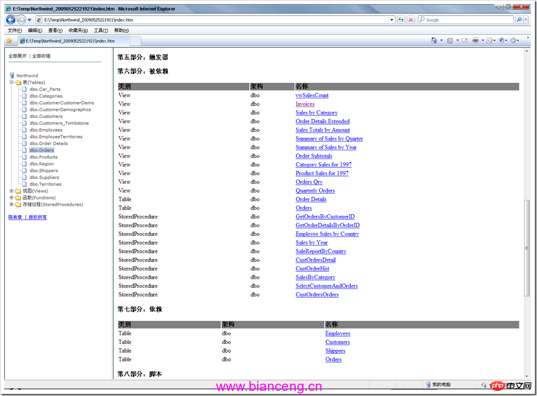Open the 工具(T) menu
537x396 pixels.
tap(101, 30)
